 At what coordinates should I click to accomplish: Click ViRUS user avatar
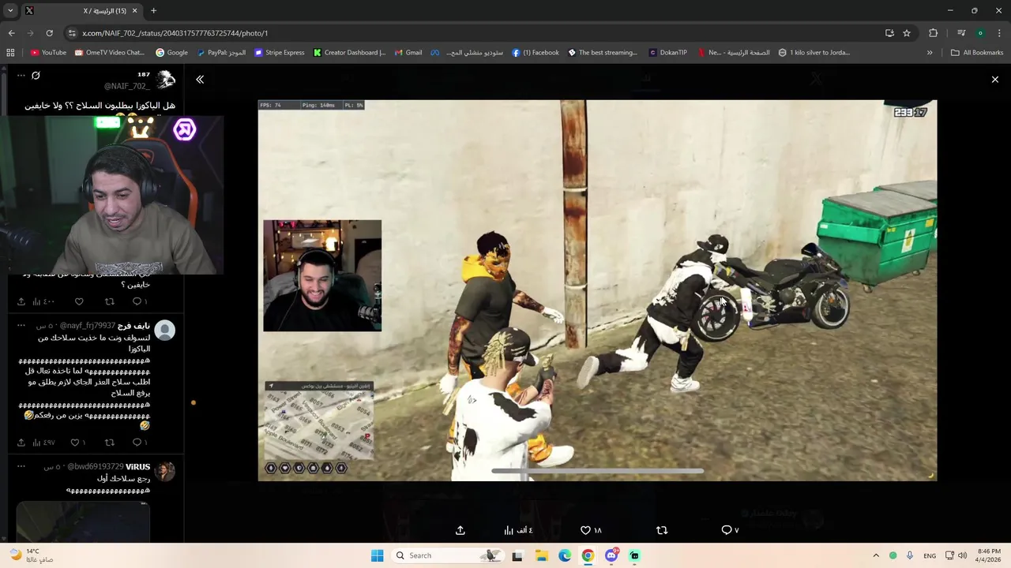click(165, 471)
